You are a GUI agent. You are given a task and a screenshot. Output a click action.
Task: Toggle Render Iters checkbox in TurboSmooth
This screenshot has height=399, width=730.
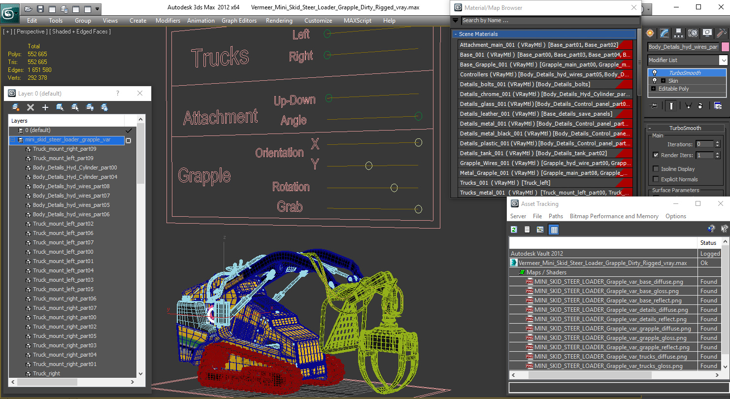coord(656,155)
